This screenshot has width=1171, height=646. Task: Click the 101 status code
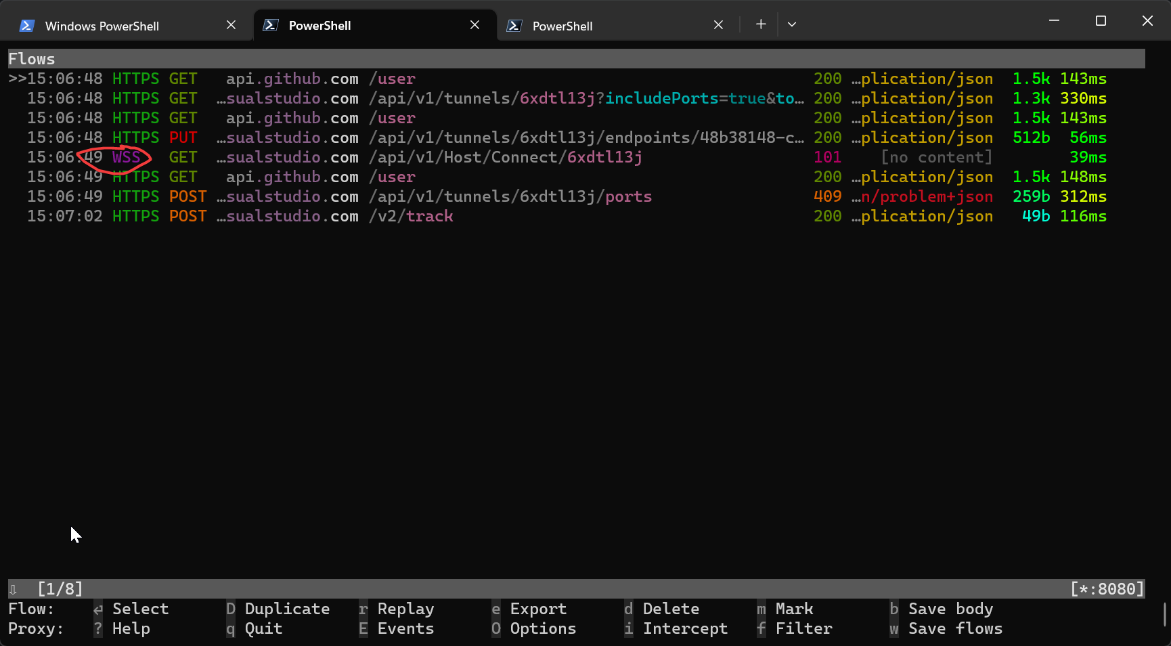[827, 157]
